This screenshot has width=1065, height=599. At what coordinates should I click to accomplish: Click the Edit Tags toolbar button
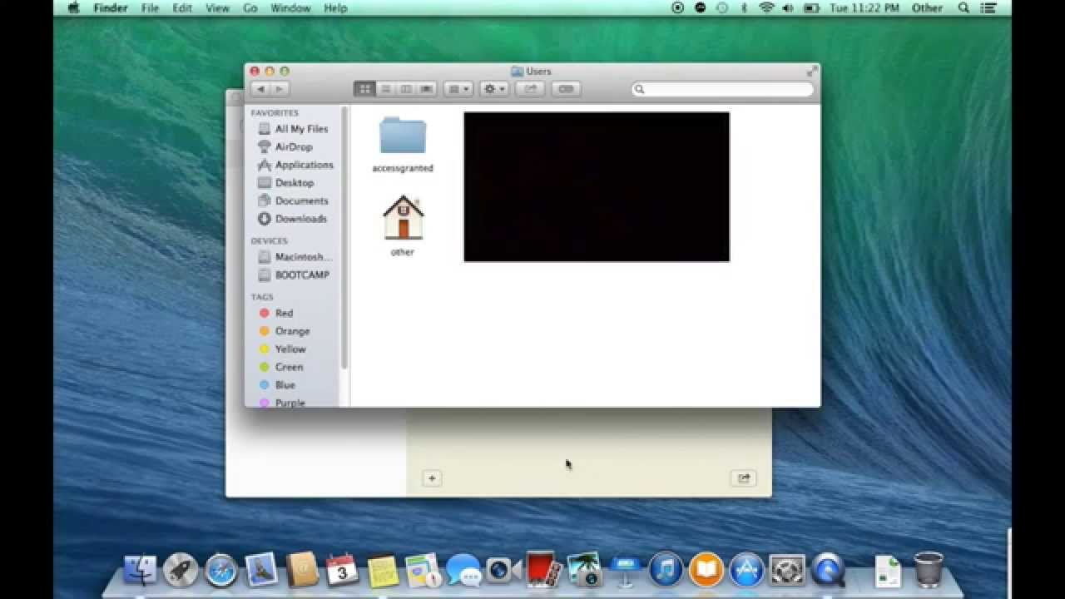[x=566, y=89]
